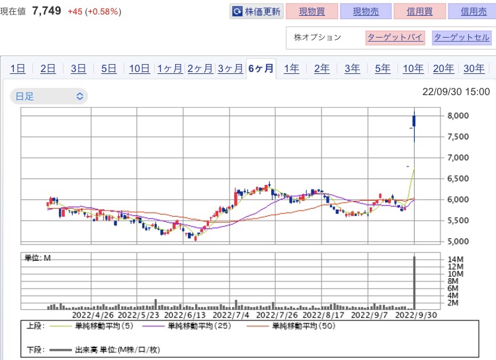Switch chart to 5日 tab
The width and height of the screenshot is (496, 360).
[x=108, y=68]
